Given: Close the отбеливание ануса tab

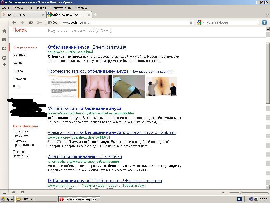Looking at the screenshot, I should point(89,15).
